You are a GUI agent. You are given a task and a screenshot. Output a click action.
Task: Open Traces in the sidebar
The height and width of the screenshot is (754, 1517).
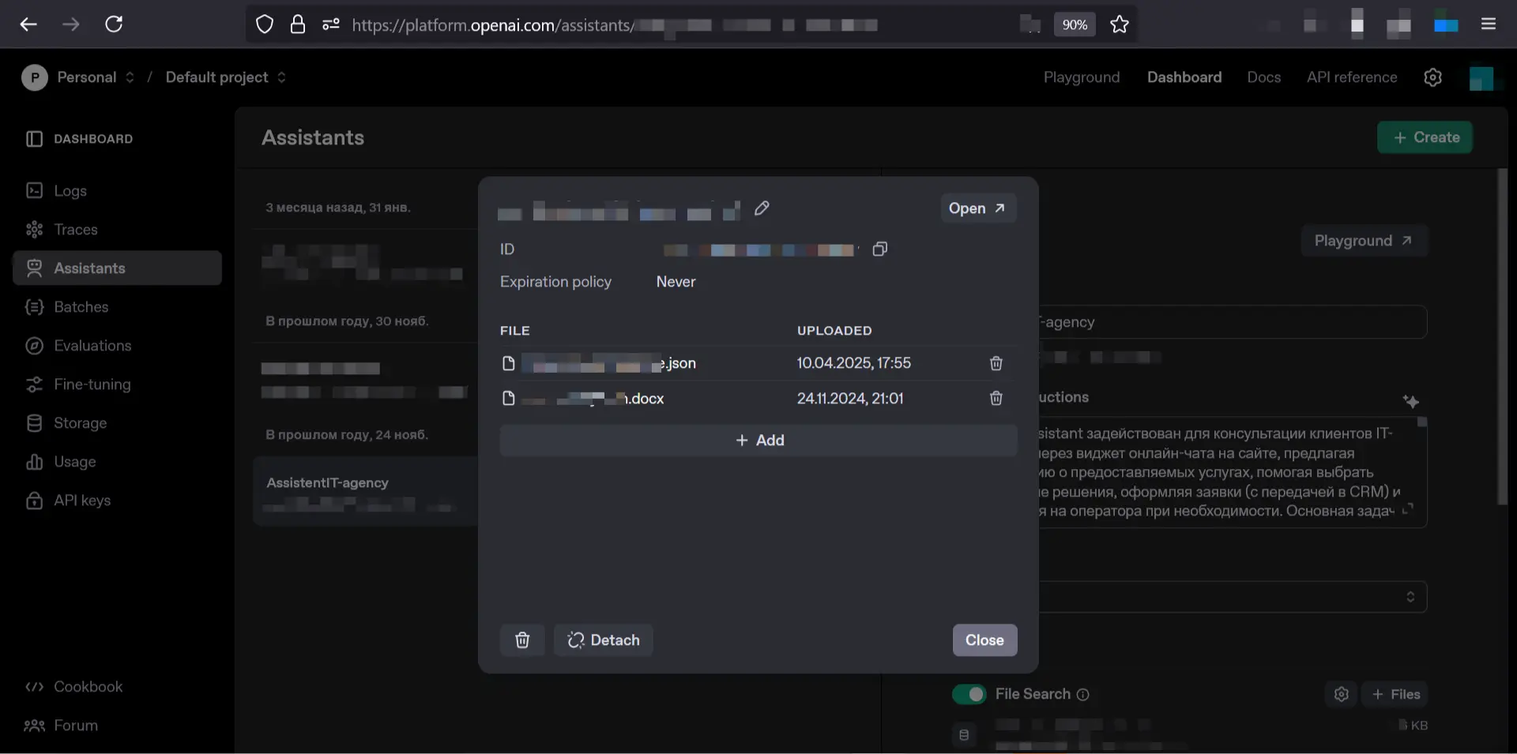click(117, 230)
